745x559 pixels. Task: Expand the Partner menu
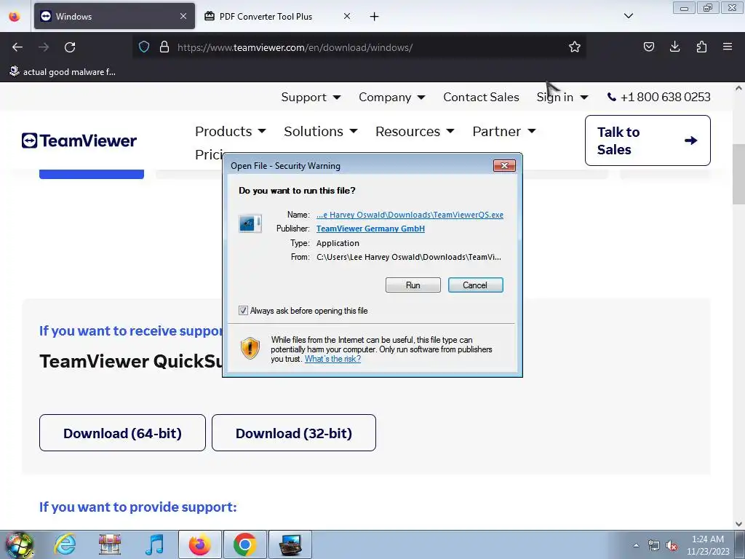click(504, 131)
